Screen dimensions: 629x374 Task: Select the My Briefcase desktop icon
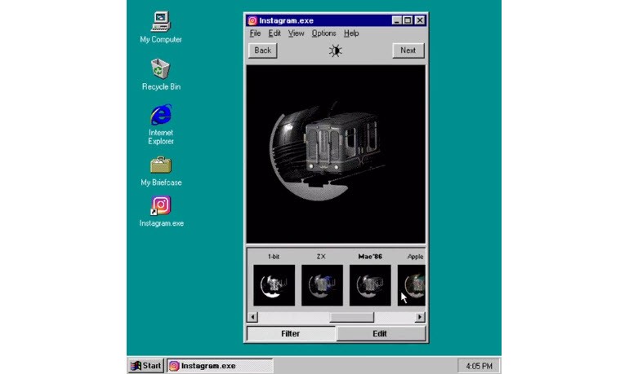tap(161, 171)
